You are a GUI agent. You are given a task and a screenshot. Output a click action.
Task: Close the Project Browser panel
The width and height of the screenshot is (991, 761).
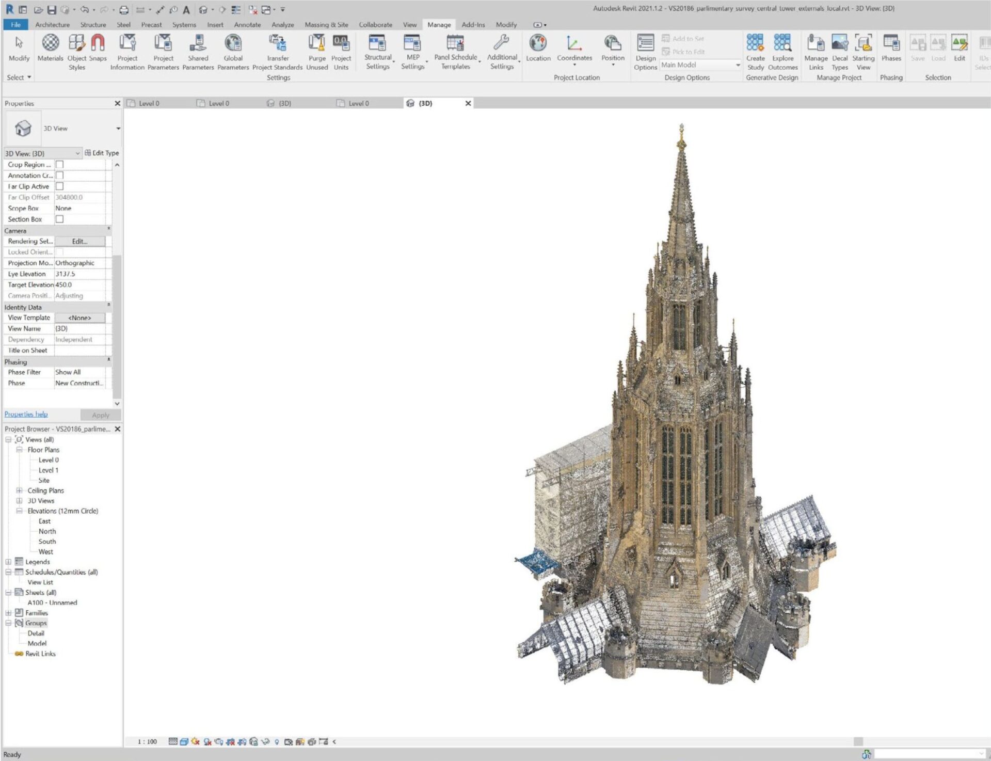pos(117,429)
